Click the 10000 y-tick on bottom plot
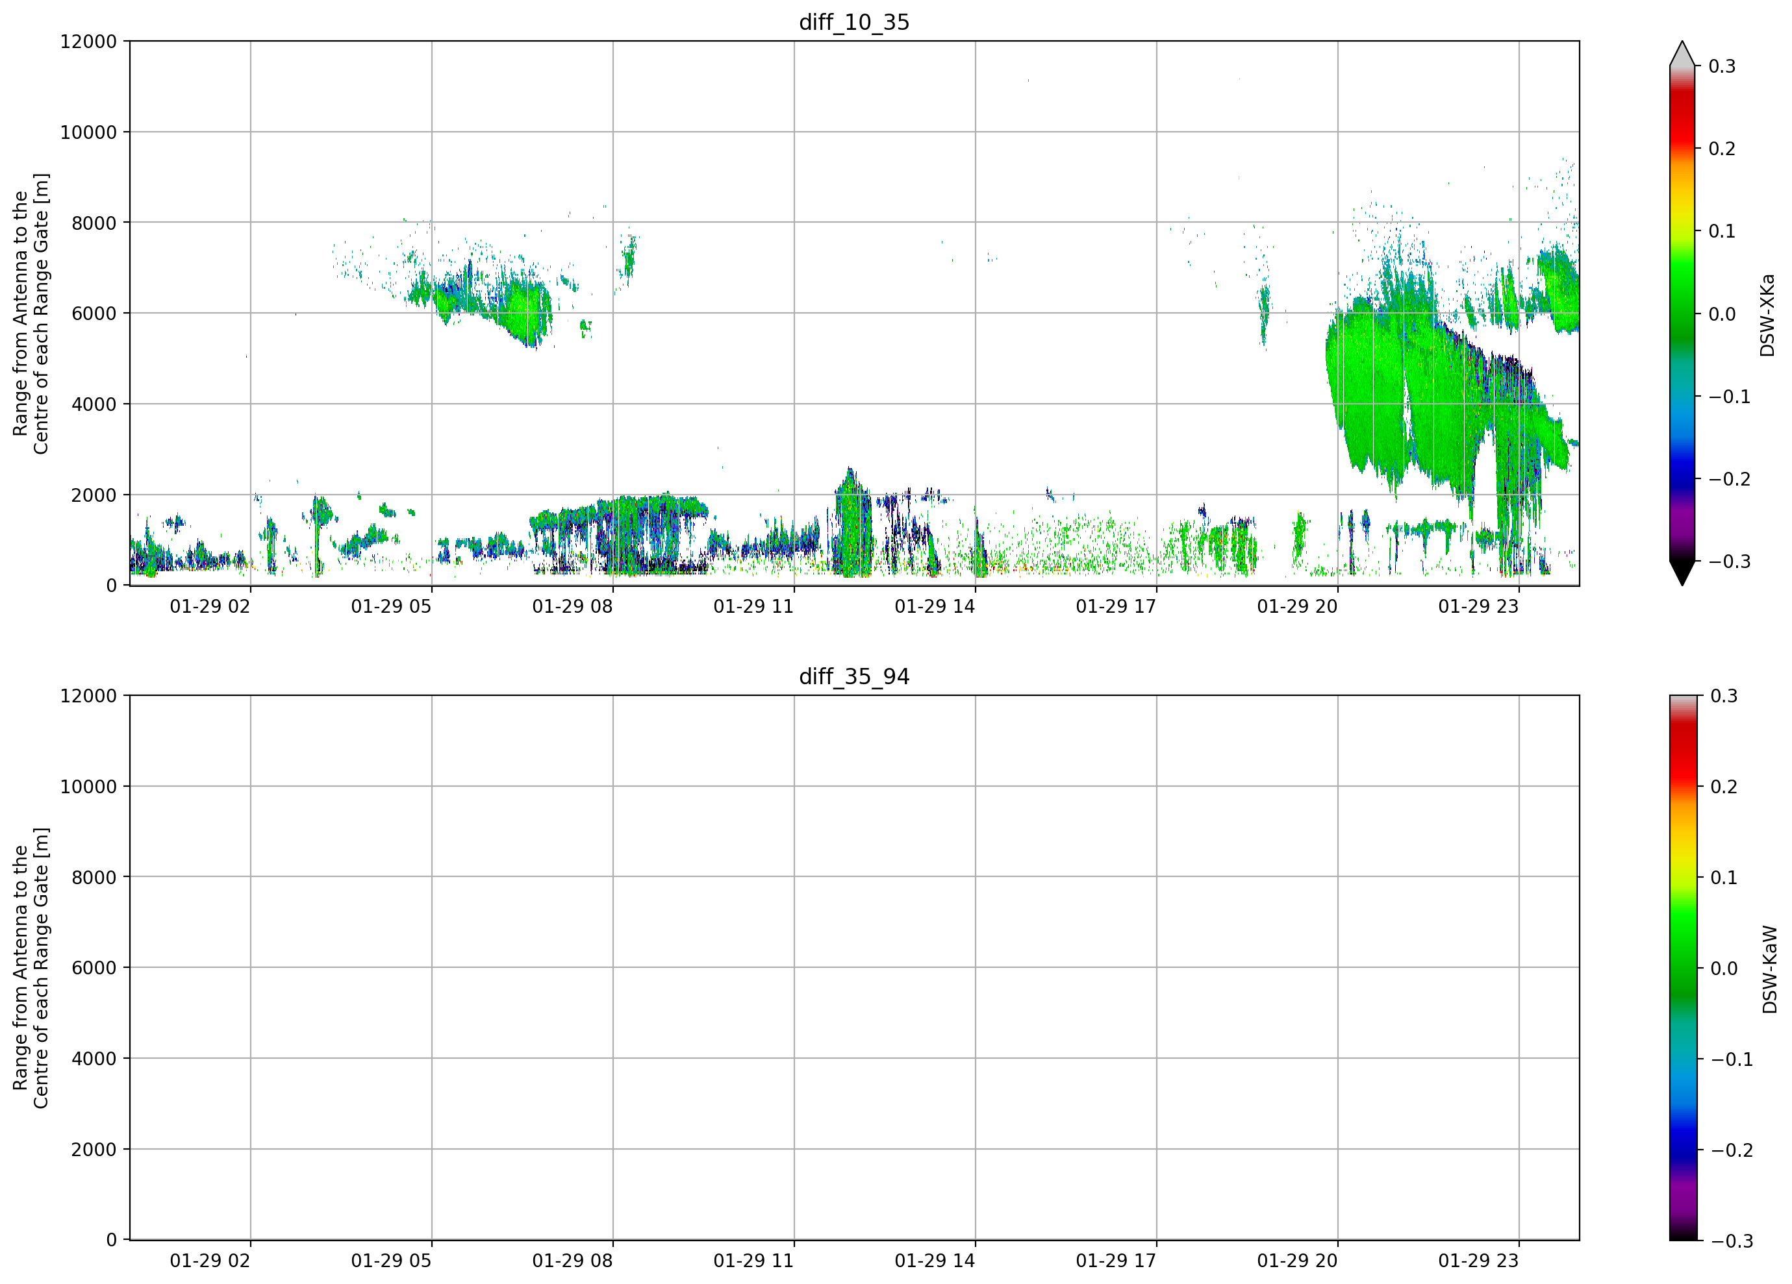The height and width of the screenshot is (1284, 1792). pos(88,787)
